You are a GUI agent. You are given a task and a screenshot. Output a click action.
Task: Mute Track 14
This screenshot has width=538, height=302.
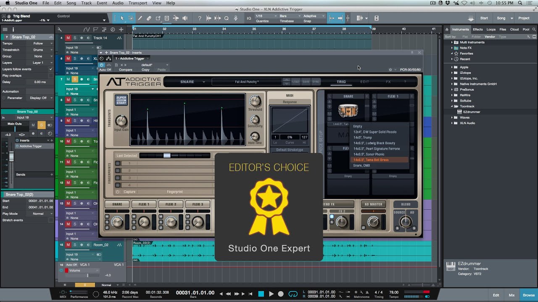68,38
